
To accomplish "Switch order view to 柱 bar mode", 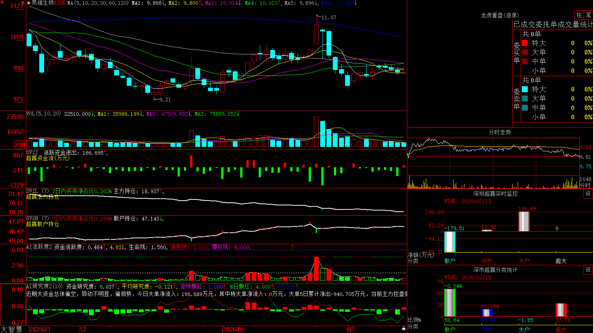I will point(579,15).
